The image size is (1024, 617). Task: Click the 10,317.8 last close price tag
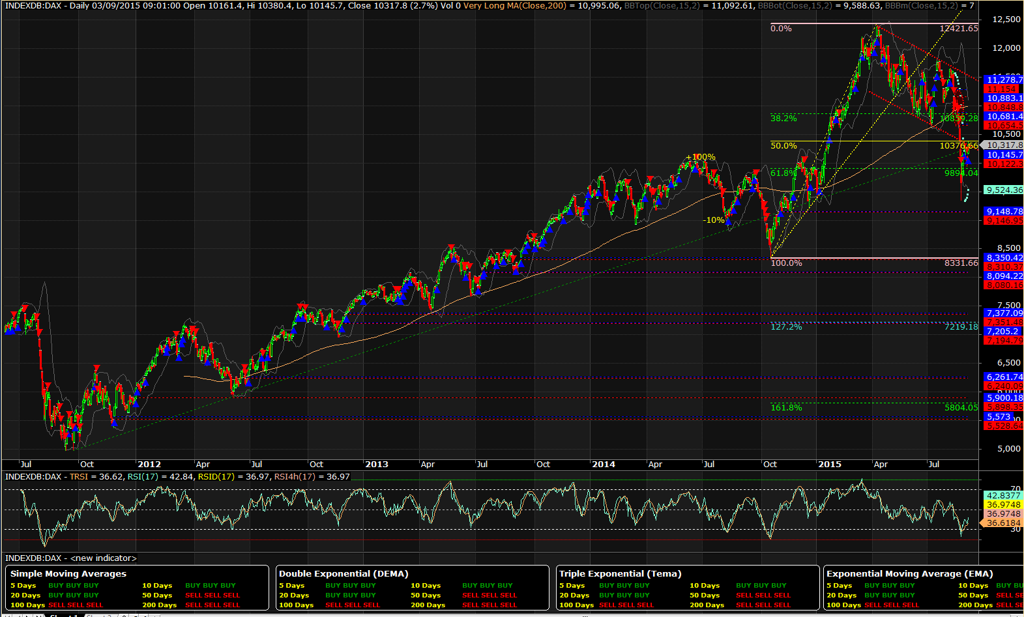tap(1004, 145)
